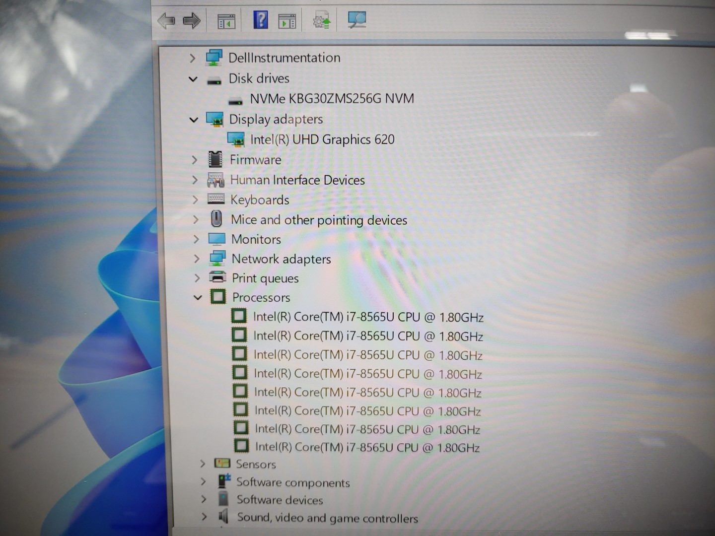
Task: Collapse the Display adapters node
Action: (194, 120)
